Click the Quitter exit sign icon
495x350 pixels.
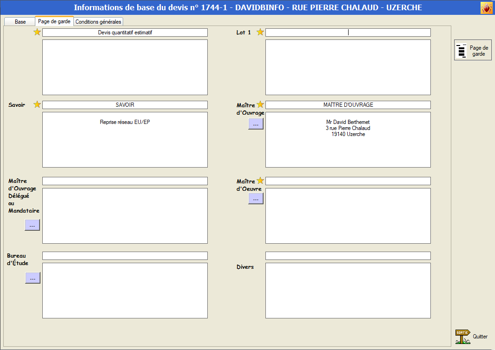tap(463, 337)
